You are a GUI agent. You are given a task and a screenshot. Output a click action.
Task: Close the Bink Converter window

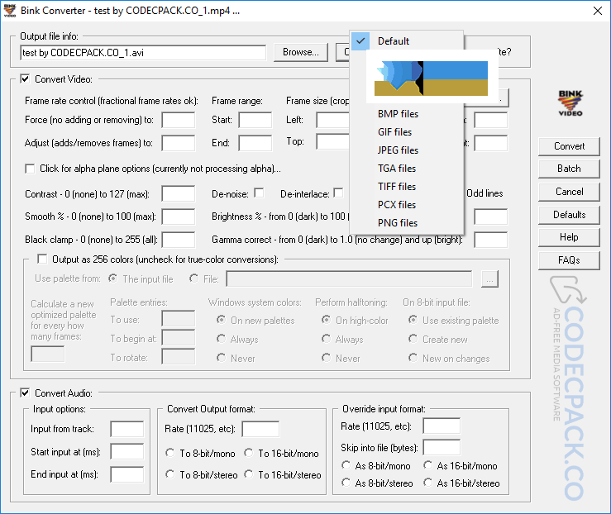(598, 11)
